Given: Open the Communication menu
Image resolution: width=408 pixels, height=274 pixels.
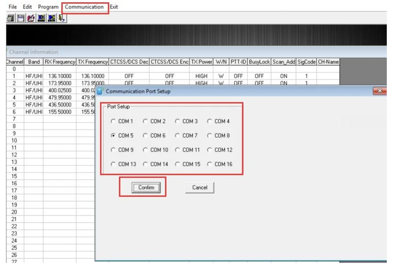Looking at the screenshot, I should point(84,7).
